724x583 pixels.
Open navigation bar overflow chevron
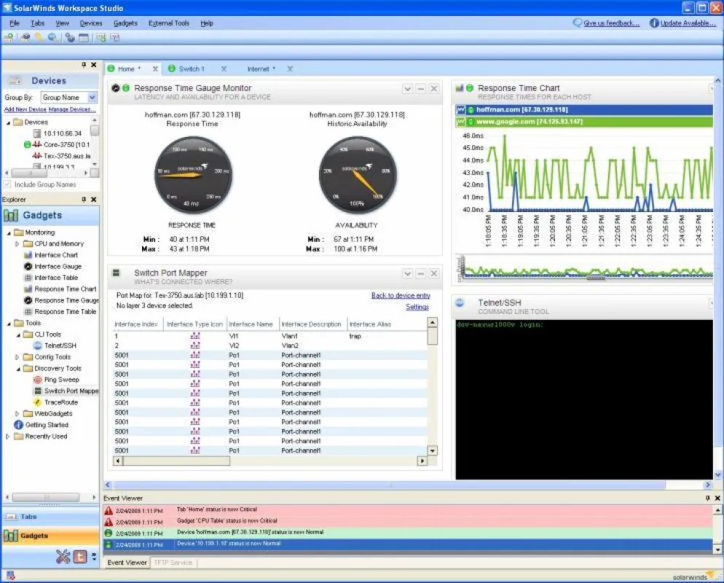(x=94, y=557)
